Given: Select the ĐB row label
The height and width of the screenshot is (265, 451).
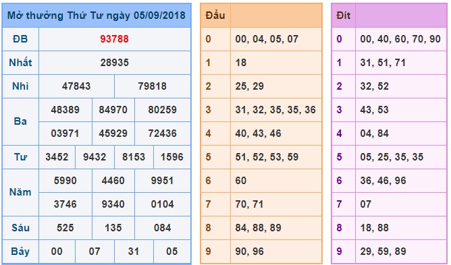Looking at the screenshot, I should [x=20, y=39].
